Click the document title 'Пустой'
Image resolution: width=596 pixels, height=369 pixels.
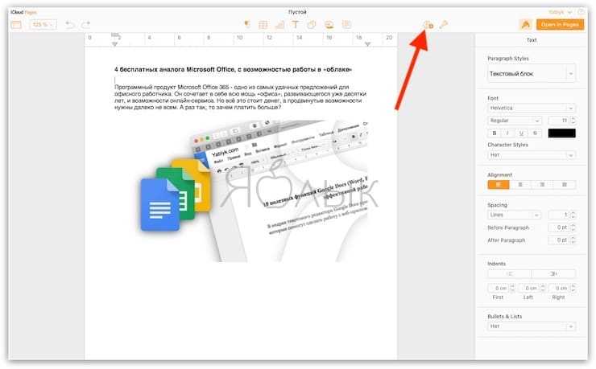(297, 12)
